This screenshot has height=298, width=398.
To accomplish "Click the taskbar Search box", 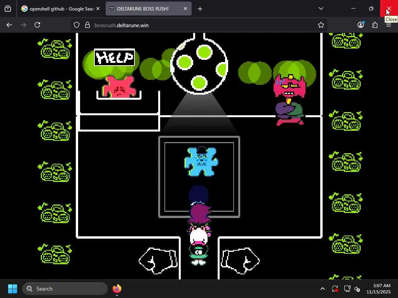I will point(65,289).
